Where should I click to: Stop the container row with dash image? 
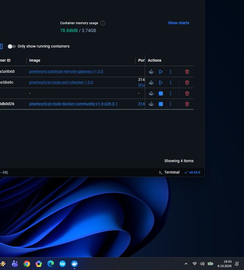point(161,93)
